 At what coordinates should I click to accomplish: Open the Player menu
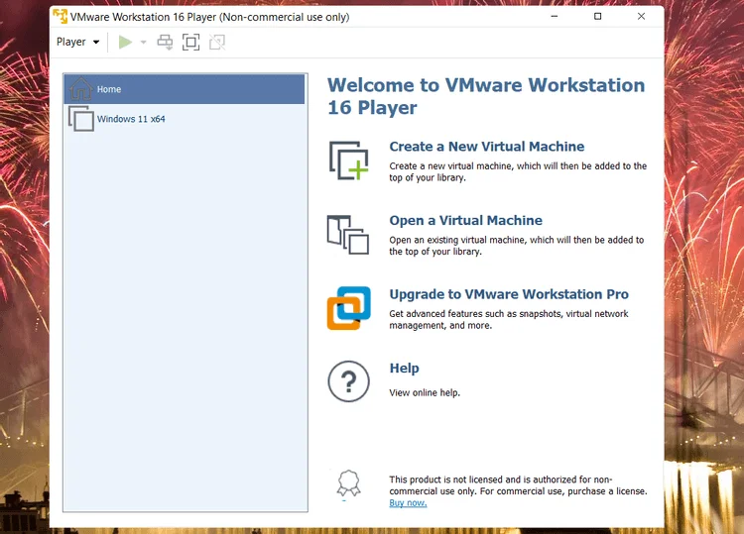pyautogui.click(x=77, y=42)
